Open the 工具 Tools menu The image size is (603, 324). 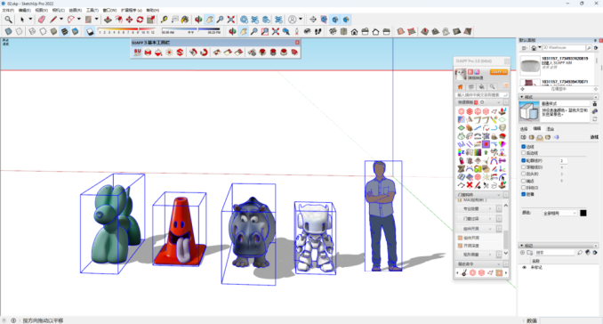(x=92, y=10)
